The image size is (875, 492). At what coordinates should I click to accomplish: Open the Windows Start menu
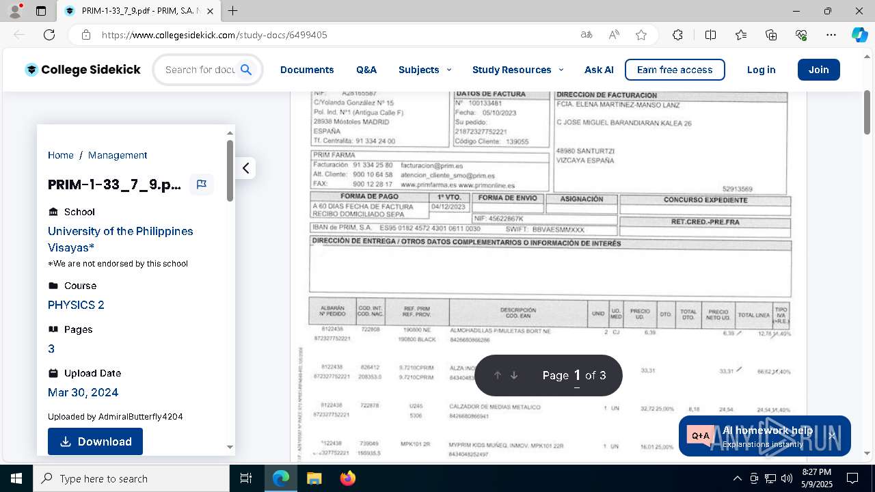[16, 478]
